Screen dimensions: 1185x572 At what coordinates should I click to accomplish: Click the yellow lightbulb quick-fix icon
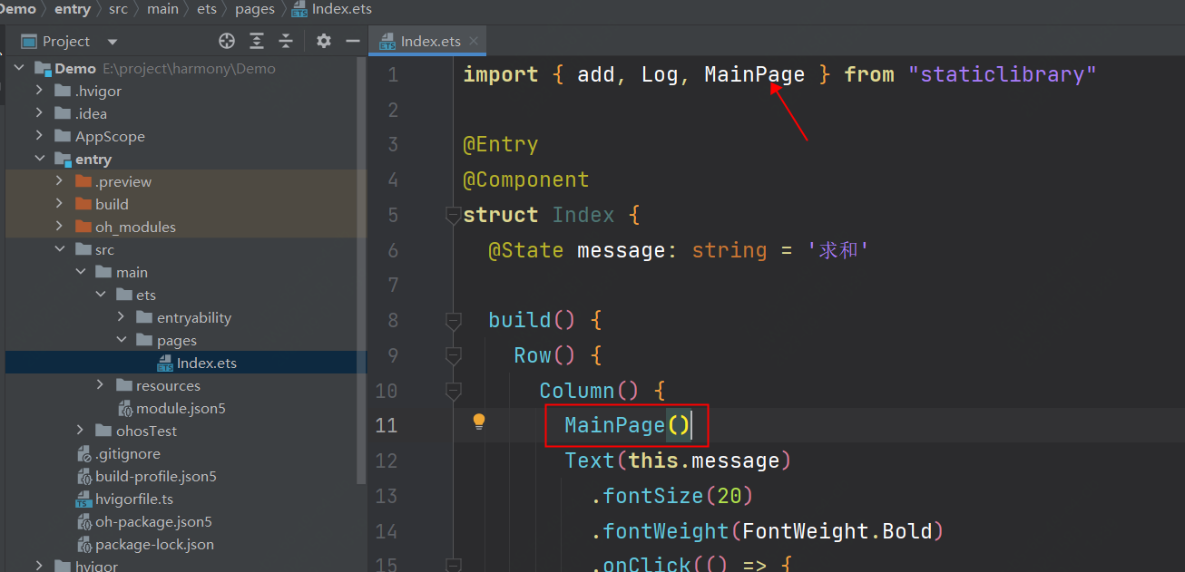[479, 422]
